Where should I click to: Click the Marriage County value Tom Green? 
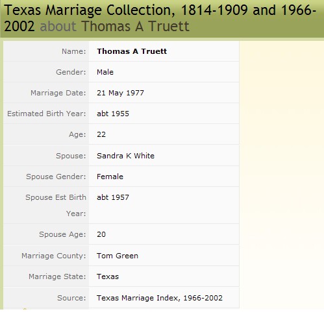click(118, 256)
